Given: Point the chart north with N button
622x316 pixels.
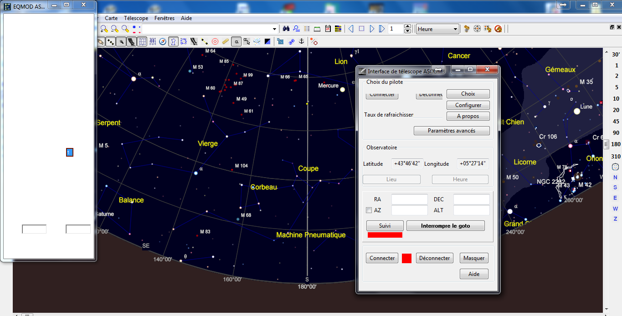Looking at the screenshot, I should 615,178.
